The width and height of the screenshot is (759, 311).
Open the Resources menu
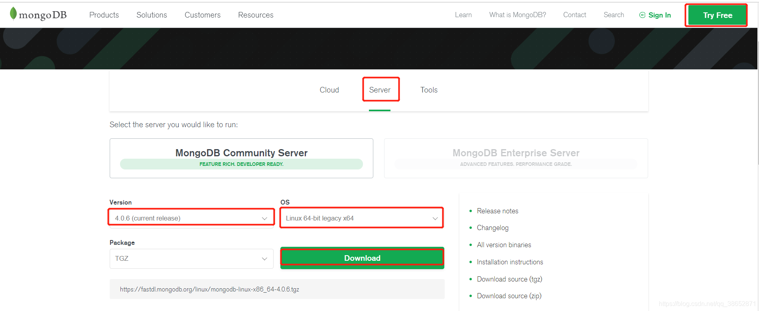pos(256,15)
